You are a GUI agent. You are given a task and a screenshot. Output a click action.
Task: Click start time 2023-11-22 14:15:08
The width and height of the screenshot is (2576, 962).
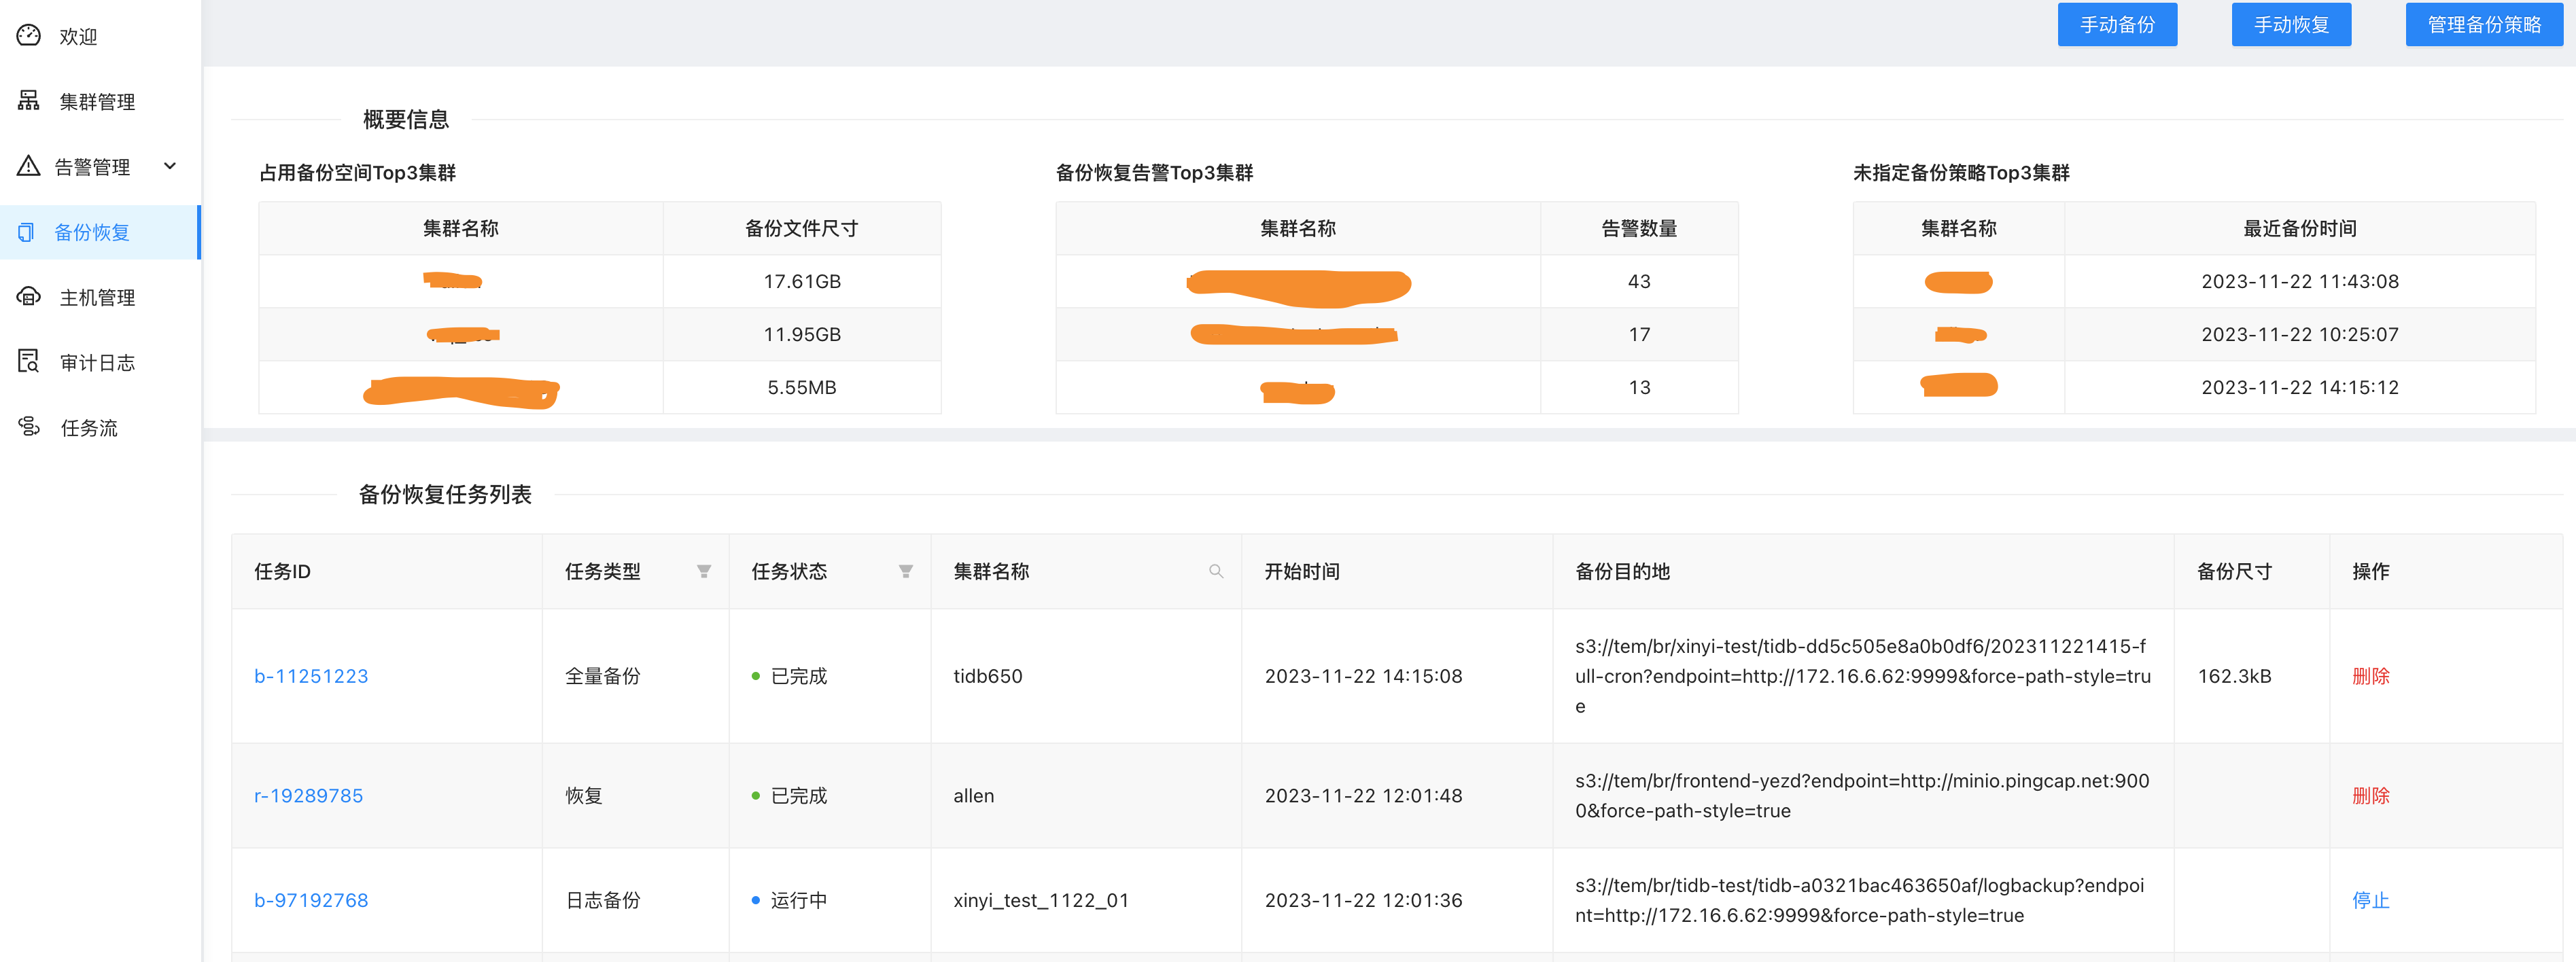point(1363,676)
